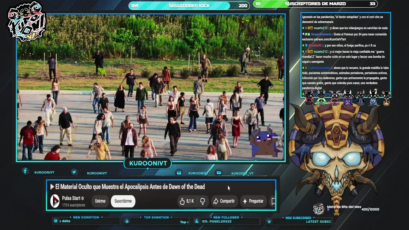Click the KUROONIVT label next to Facebook
The image size is (409, 230).
coord(44,172)
